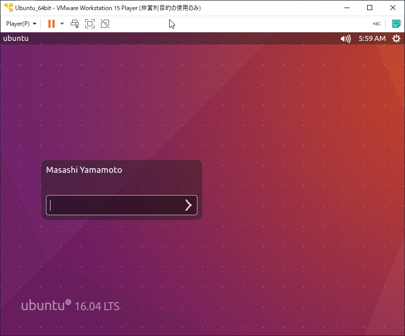Click the VMware Player title bar icon
405x336 pixels.
click(x=9, y=8)
